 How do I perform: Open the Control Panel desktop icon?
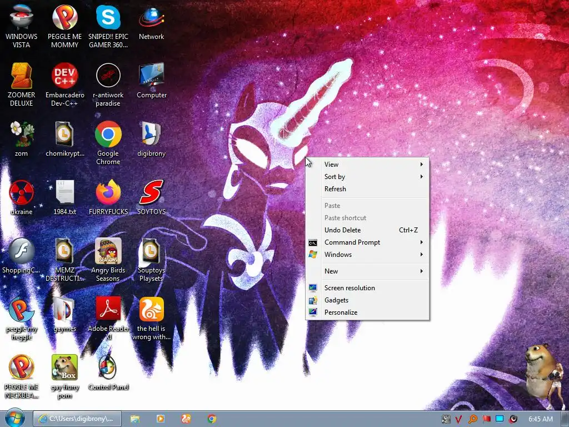coord(108,373)
